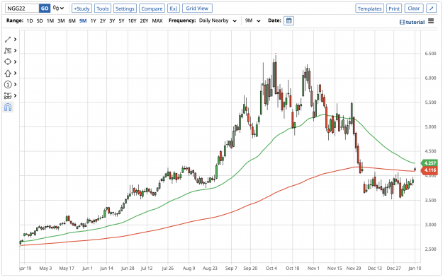Click the green 4.257 moving average label

(x=429, y=163)
